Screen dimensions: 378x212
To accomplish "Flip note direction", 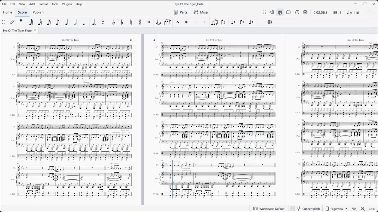I will [x=223, y=22].
